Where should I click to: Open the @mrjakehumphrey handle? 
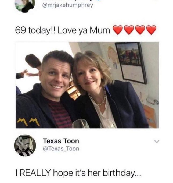pos(68,5)
